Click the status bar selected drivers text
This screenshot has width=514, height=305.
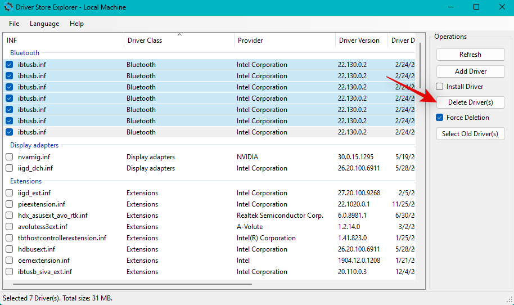(x=58, y=298)
